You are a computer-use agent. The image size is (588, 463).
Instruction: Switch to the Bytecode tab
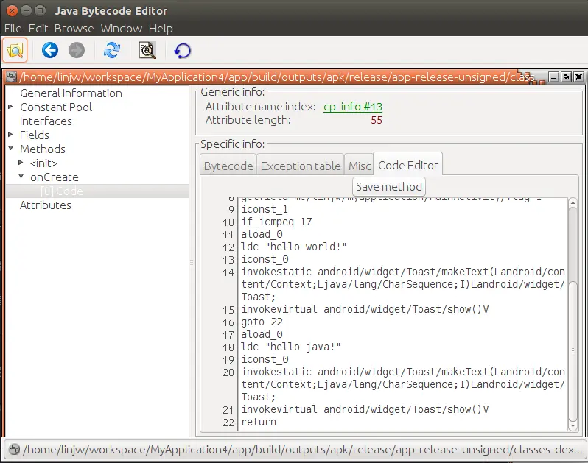tap(228, 166)
